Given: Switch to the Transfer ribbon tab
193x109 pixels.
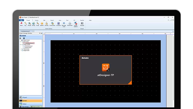Looking at the screenshot, I should click(82, 20).
